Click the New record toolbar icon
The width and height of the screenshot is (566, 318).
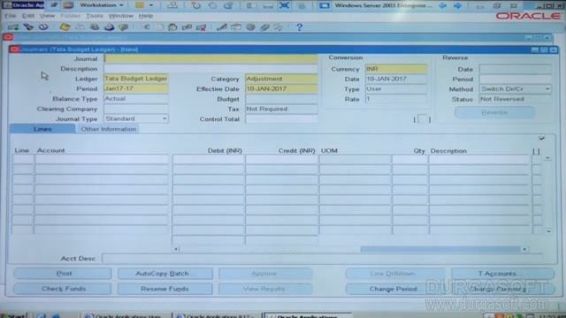click(x=13, y=27)
